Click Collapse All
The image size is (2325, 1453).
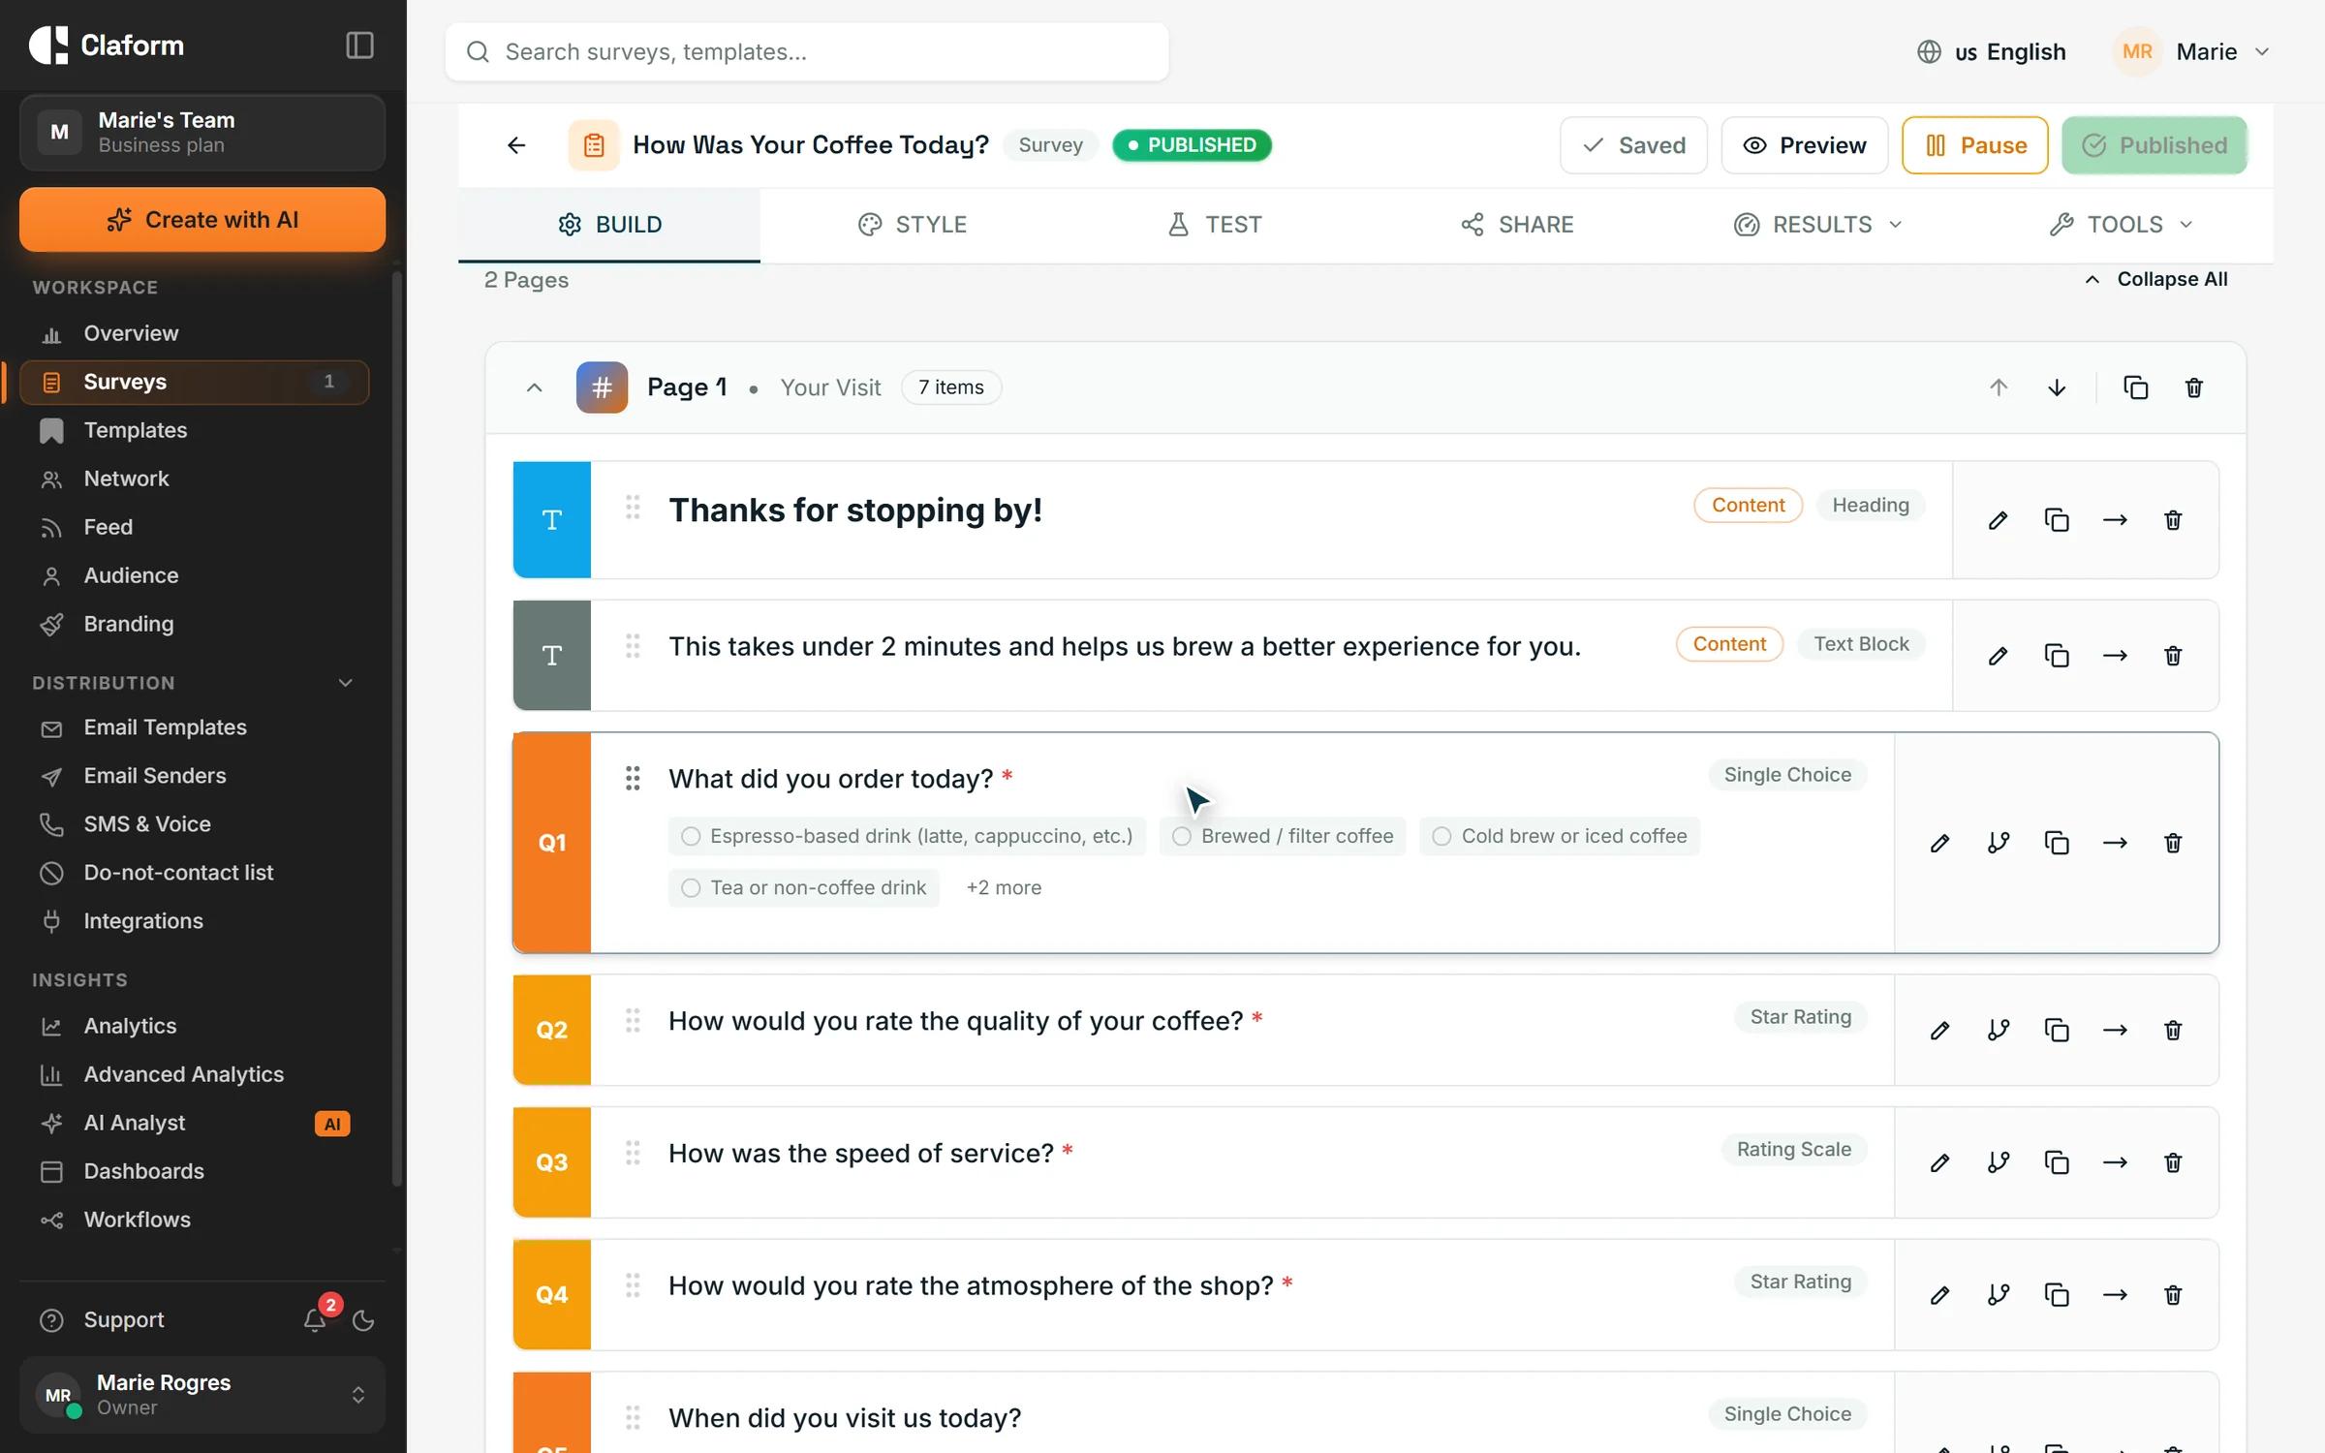coord(2155,279)
